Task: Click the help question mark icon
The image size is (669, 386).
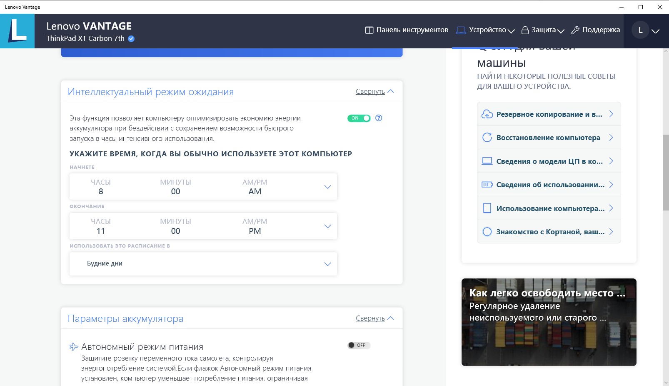Action: pos(379,118)
